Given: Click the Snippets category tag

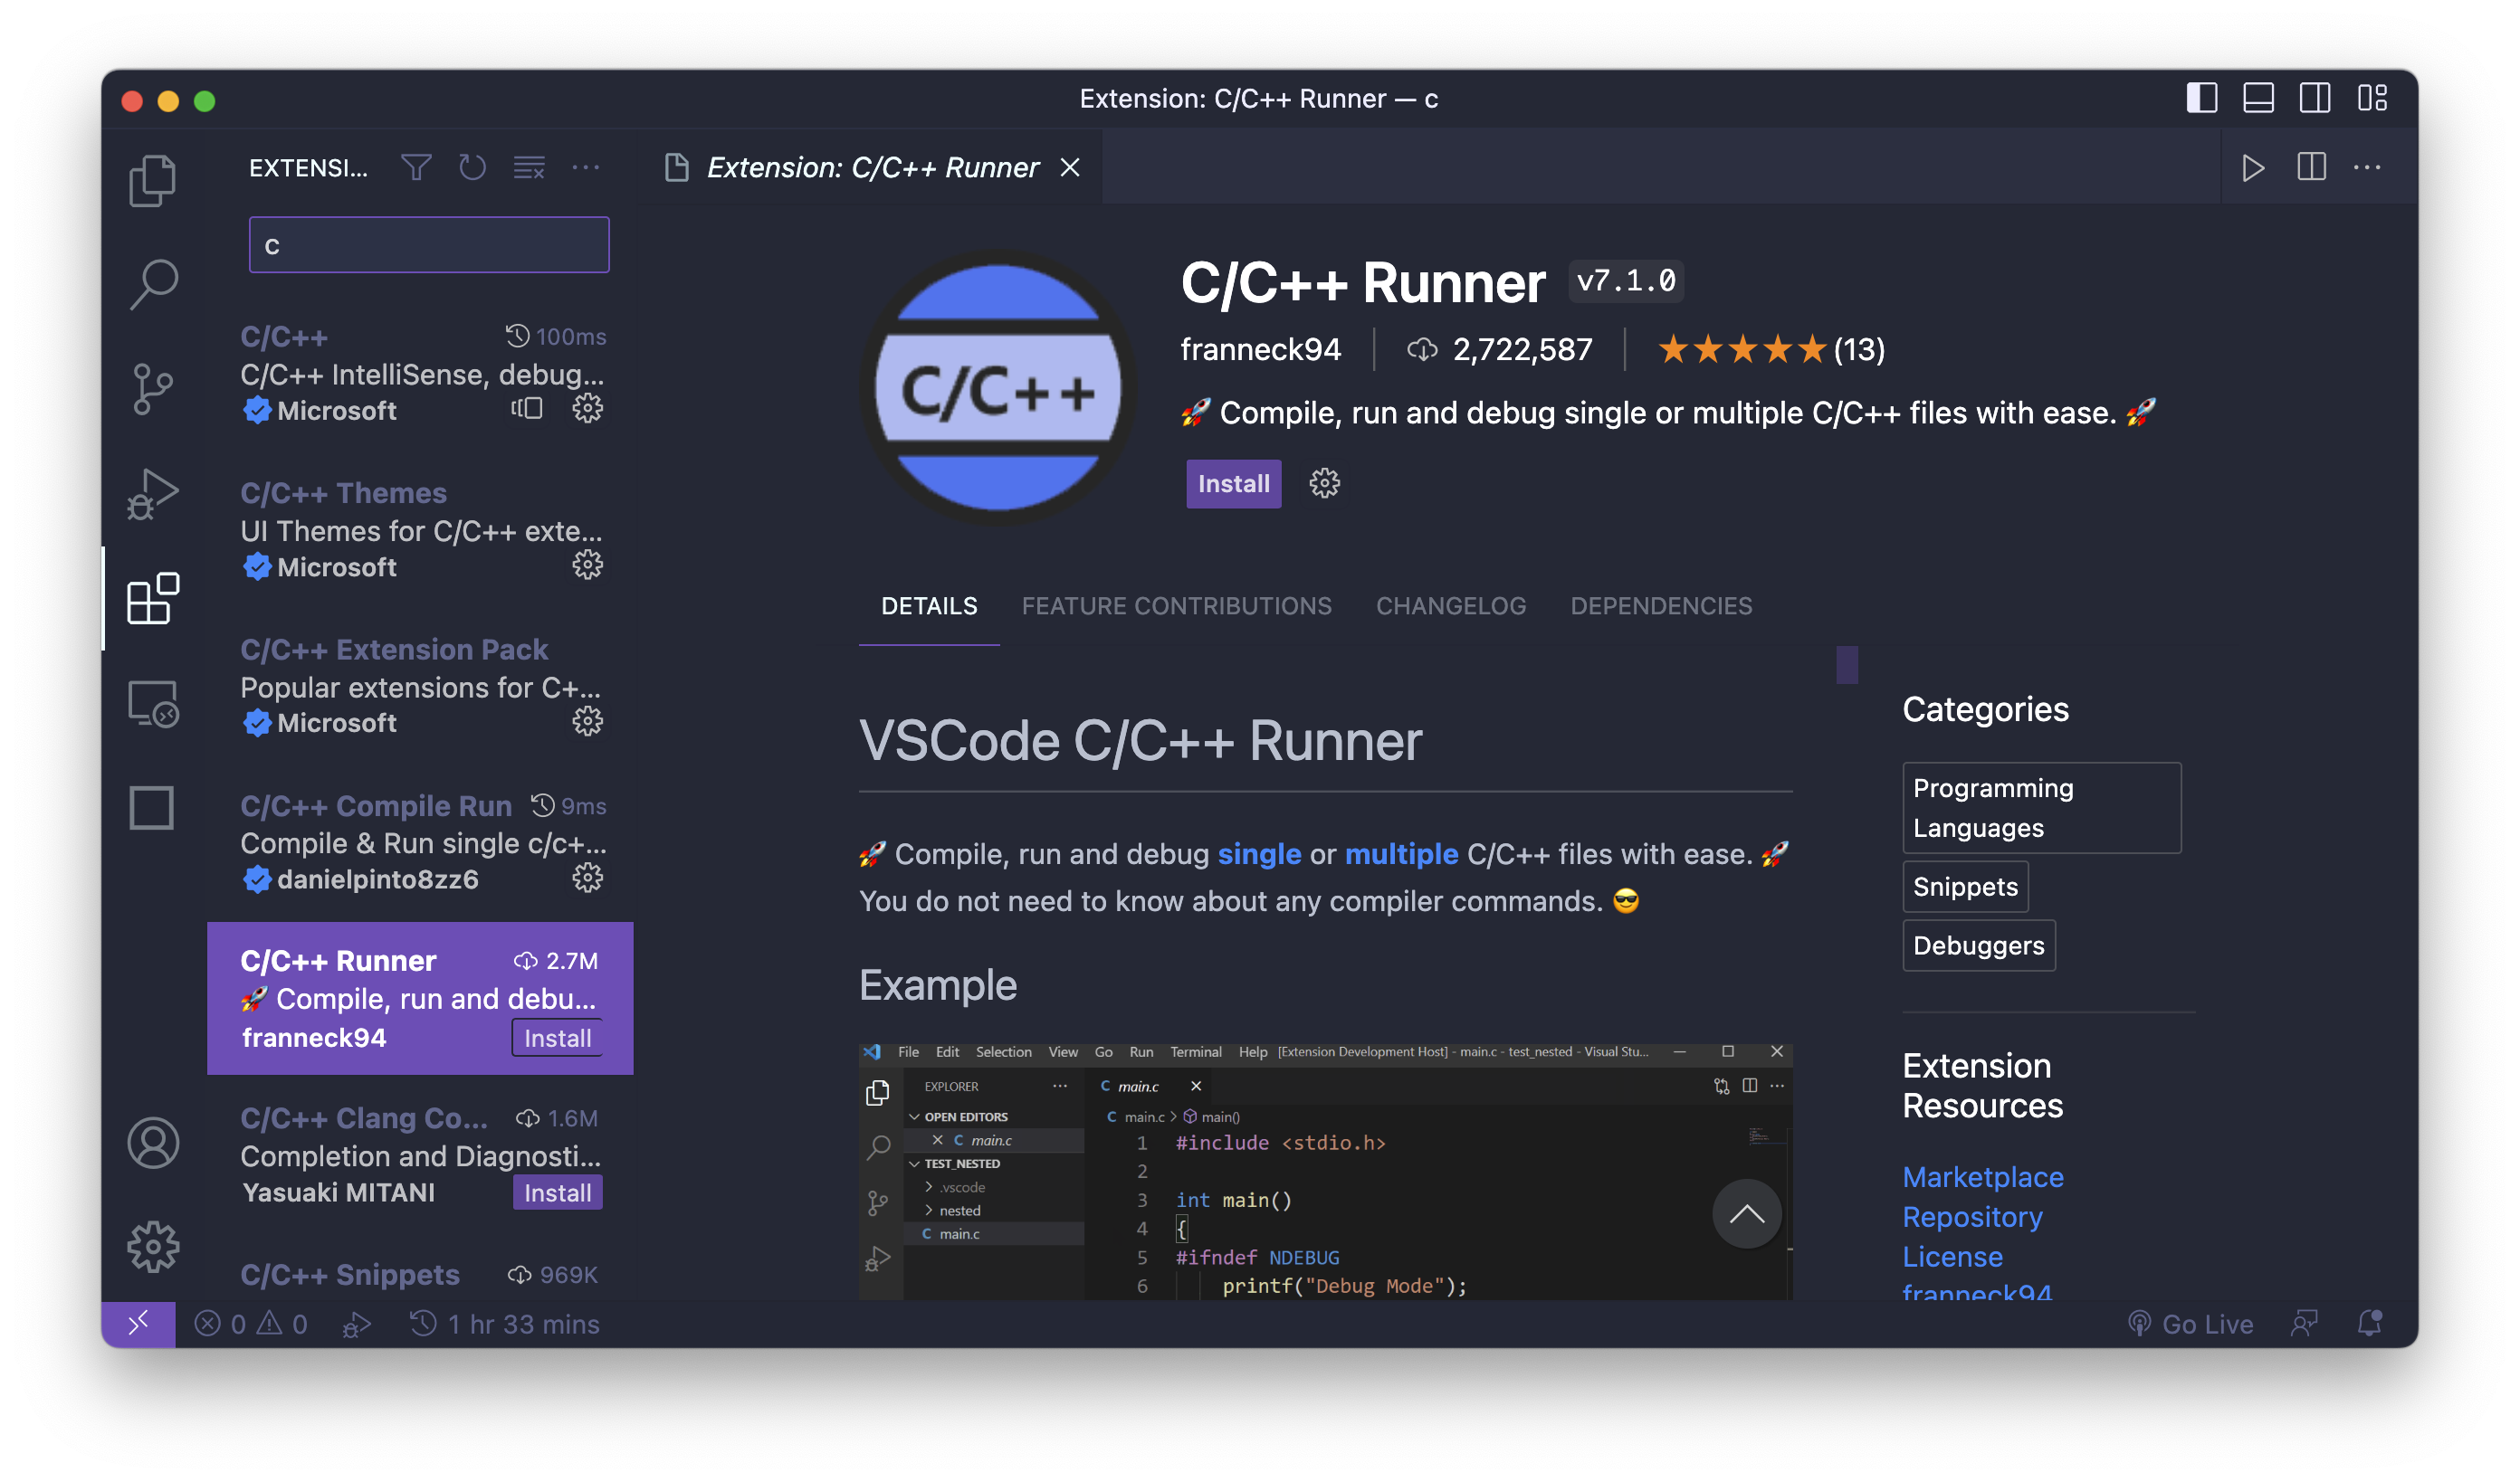Looking at the screenshot, I should pyautogui.click(x=1965, y=887).
